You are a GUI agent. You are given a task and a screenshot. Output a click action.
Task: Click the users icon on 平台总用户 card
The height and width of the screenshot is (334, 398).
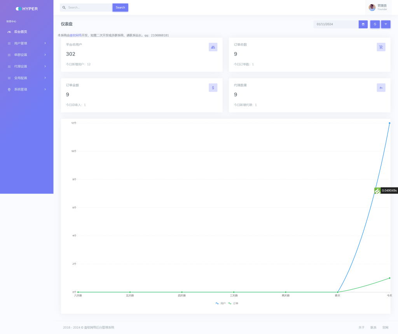point(213,47)
